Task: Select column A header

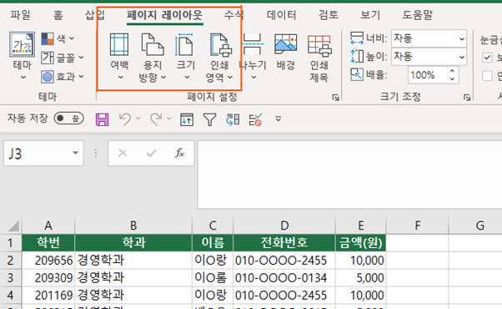Action: (x=48, y=226)
